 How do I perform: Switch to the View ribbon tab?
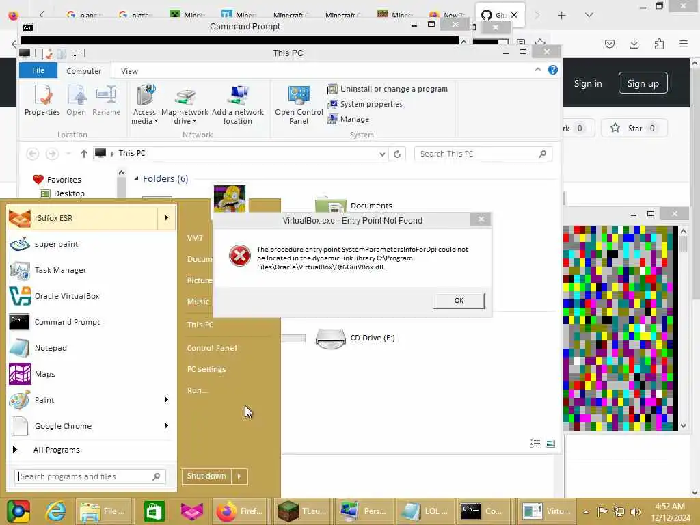tap(129, 71)
